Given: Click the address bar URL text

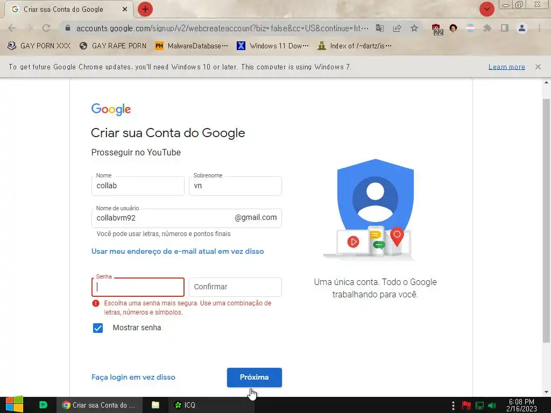Looking at the screenshot, I should [222, 28].
